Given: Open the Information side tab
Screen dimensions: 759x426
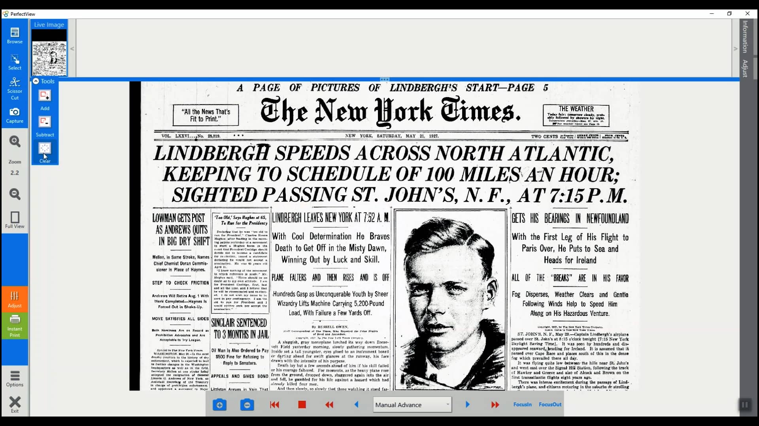Looking at the screenshot, I should click(745, 37).
